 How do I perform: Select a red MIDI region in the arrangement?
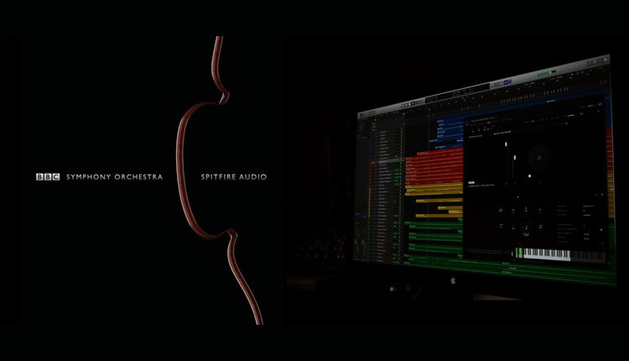pyautogui.click(x=434, y=166)
